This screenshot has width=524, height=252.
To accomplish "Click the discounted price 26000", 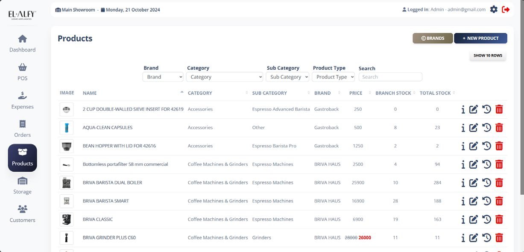I will (x=365, y=238).
